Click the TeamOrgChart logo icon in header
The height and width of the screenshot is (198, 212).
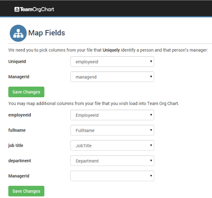[x=17, y=9]
